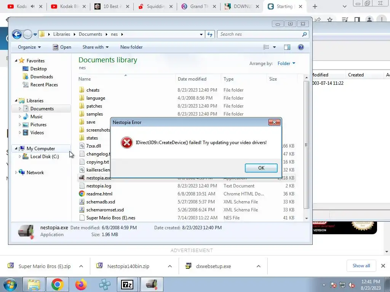Select Downloads in the navigation pane

click(42, 77)
